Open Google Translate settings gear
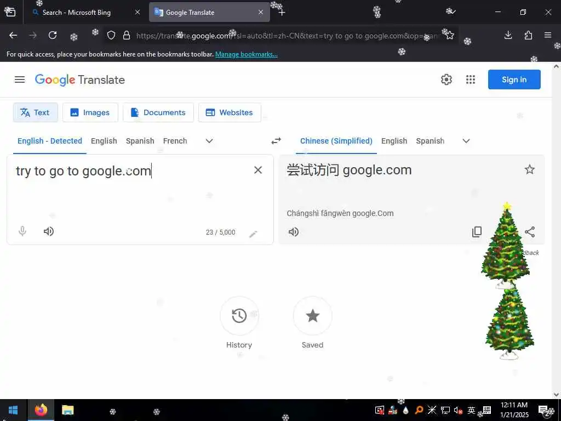 pos(446,79)
